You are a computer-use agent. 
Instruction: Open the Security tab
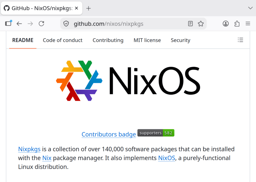180,40
